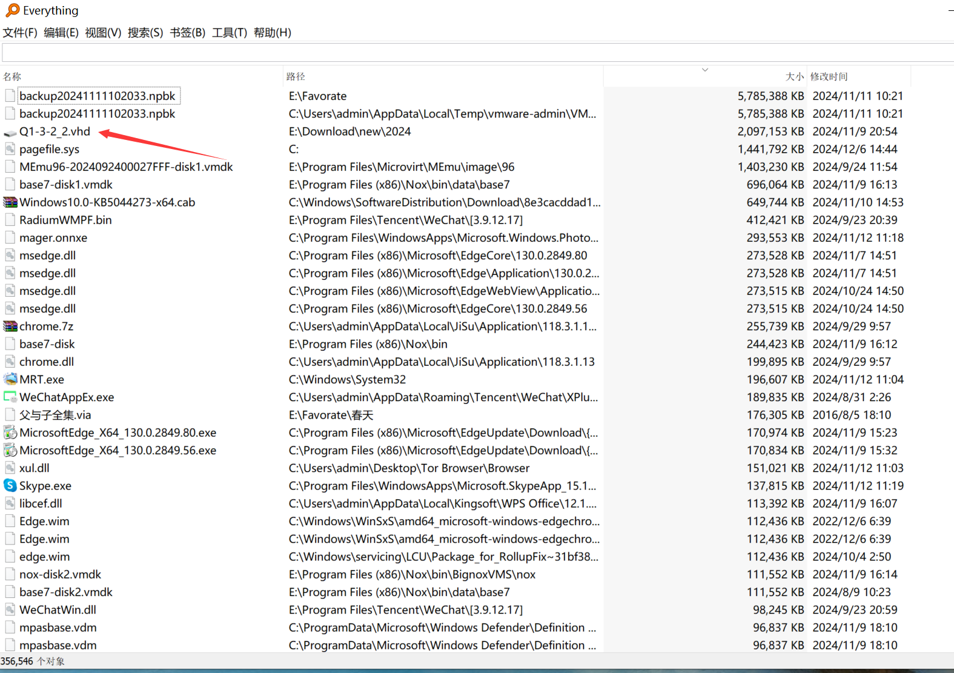Viewport: 954px width, 673px height.
Task: Click the mager.onnxe file icon
Action: (x=10, y=237)
